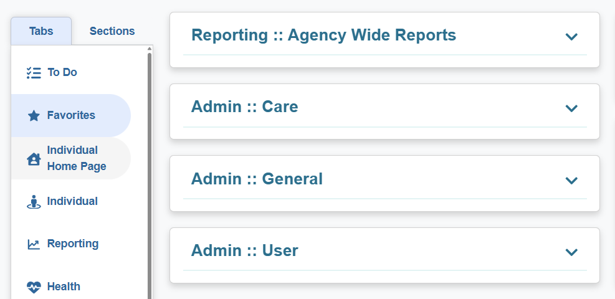Click the Admin :: General heading
This screenshot has width=615, height=299.
[x=257, y=179]
